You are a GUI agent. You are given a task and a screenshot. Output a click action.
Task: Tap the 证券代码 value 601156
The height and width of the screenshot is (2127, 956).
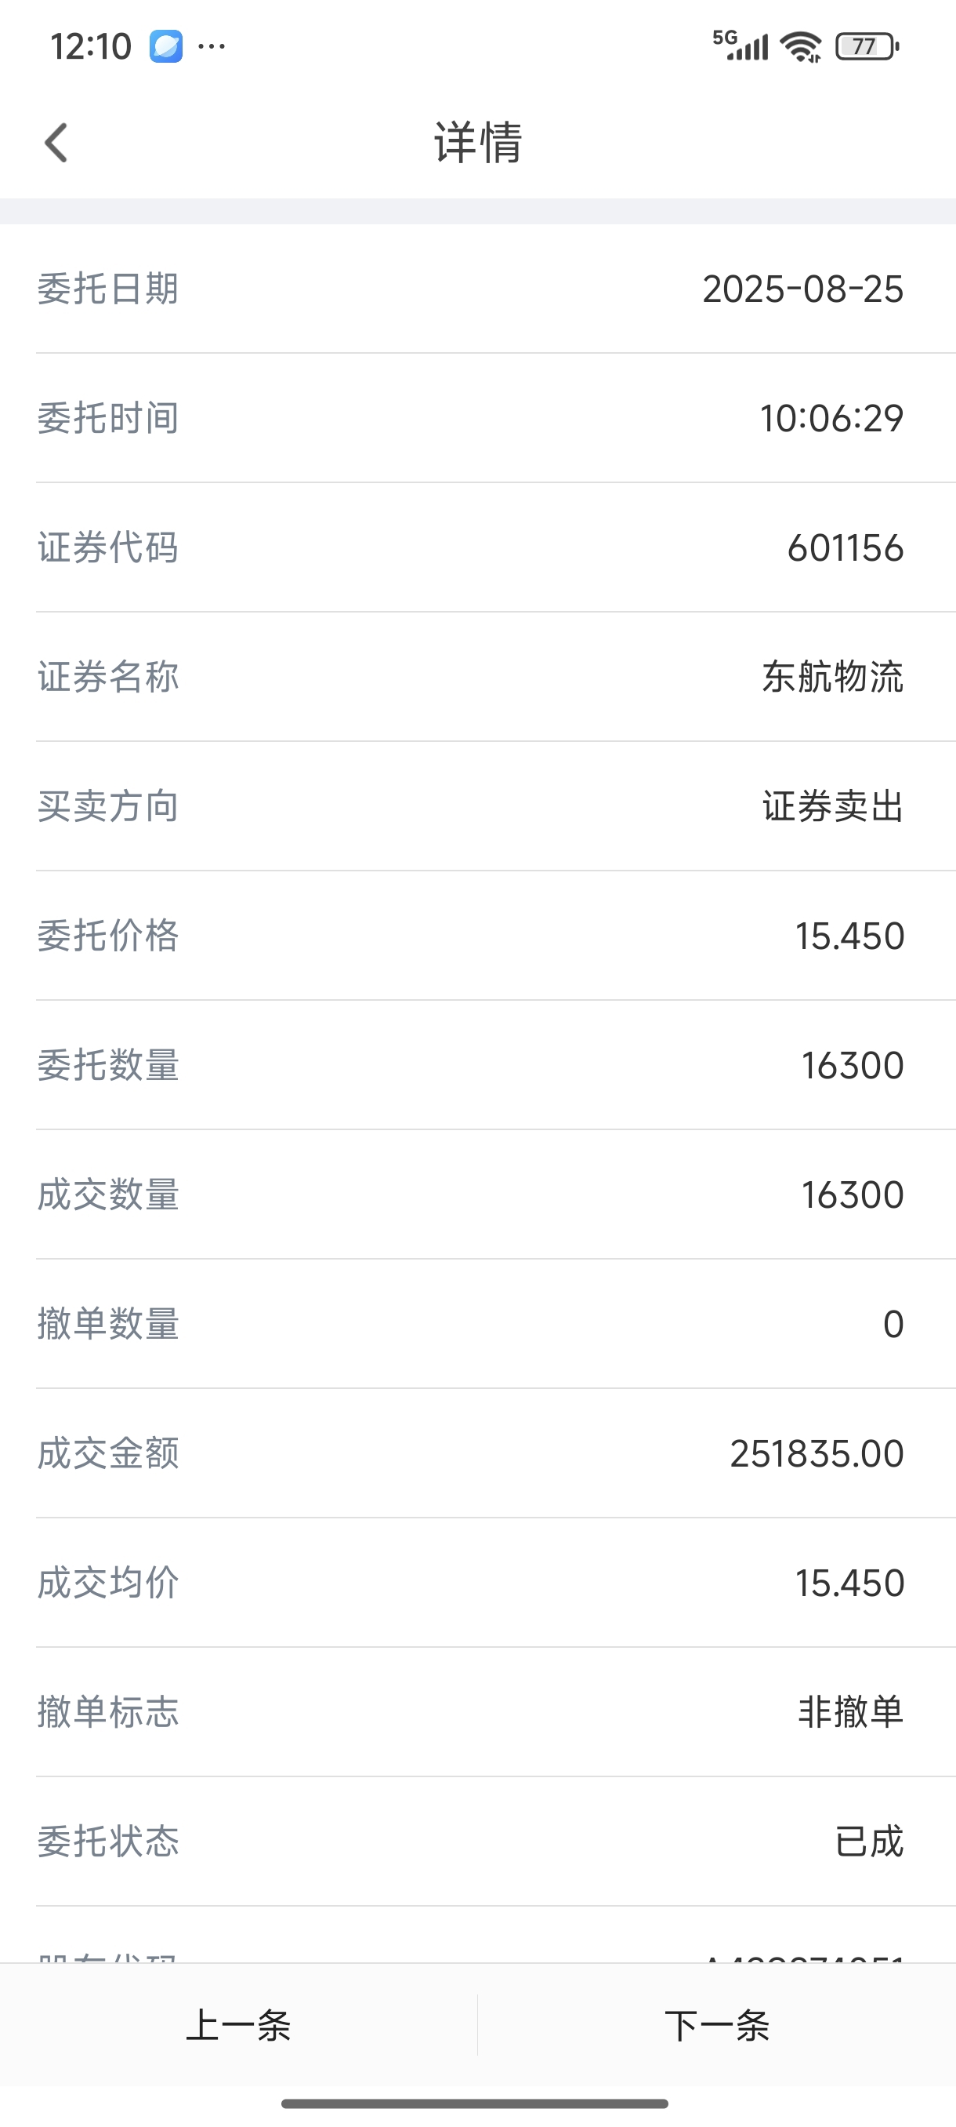coord(846,548)
